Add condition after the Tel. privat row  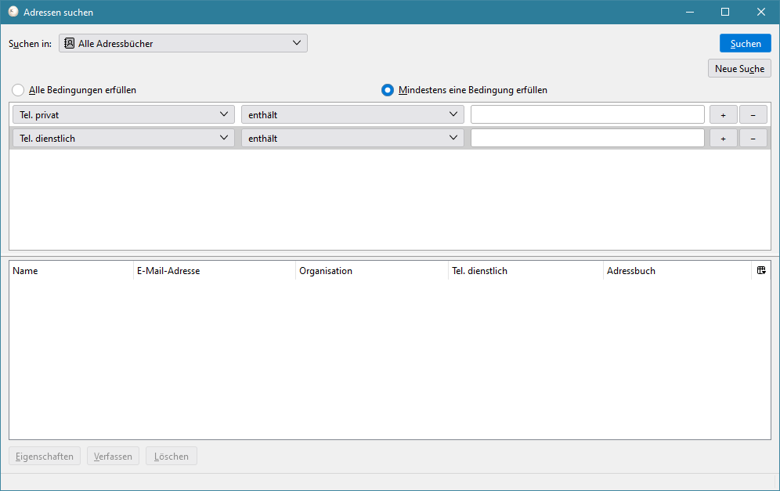(723, 115)
